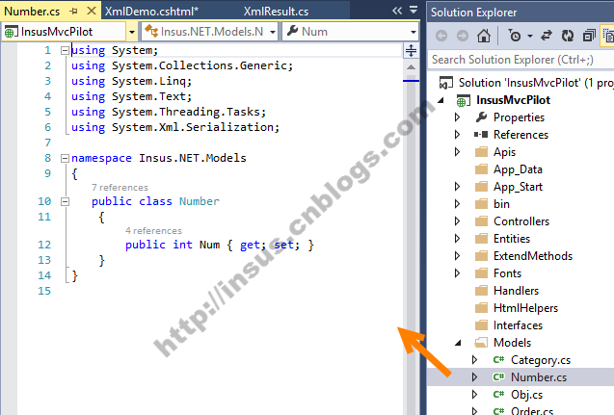Pin the Number.cs tab
The image size is (614, 415).
coord(73,12)
